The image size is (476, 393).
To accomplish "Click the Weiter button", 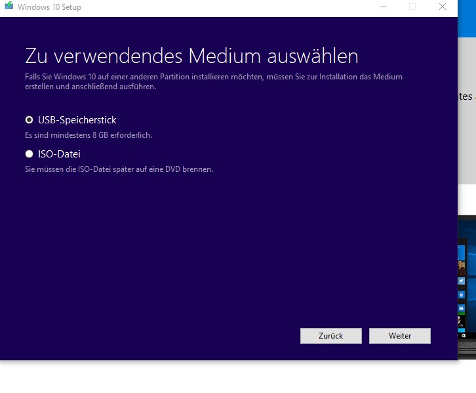I will tap(400, 336).
